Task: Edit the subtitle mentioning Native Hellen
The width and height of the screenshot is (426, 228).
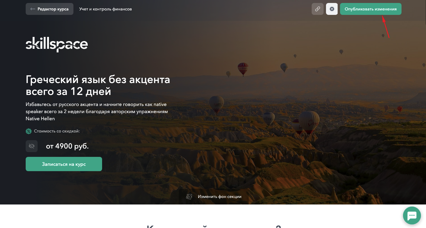Action: pos(97,112)
